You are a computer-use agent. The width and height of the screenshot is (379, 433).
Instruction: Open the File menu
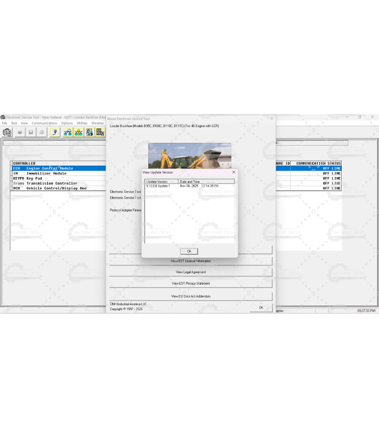click(x=4, y=123)
